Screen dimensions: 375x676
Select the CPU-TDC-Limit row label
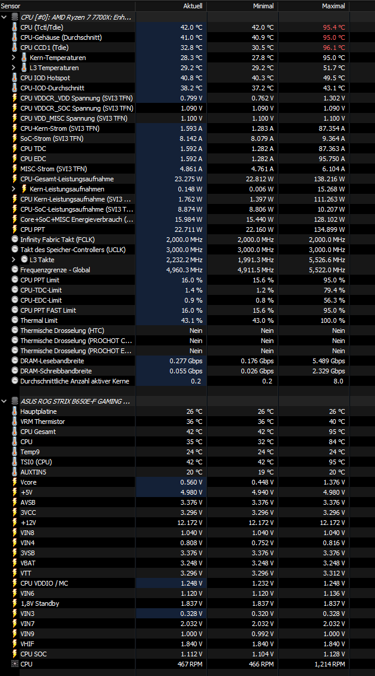coord(41,290)
